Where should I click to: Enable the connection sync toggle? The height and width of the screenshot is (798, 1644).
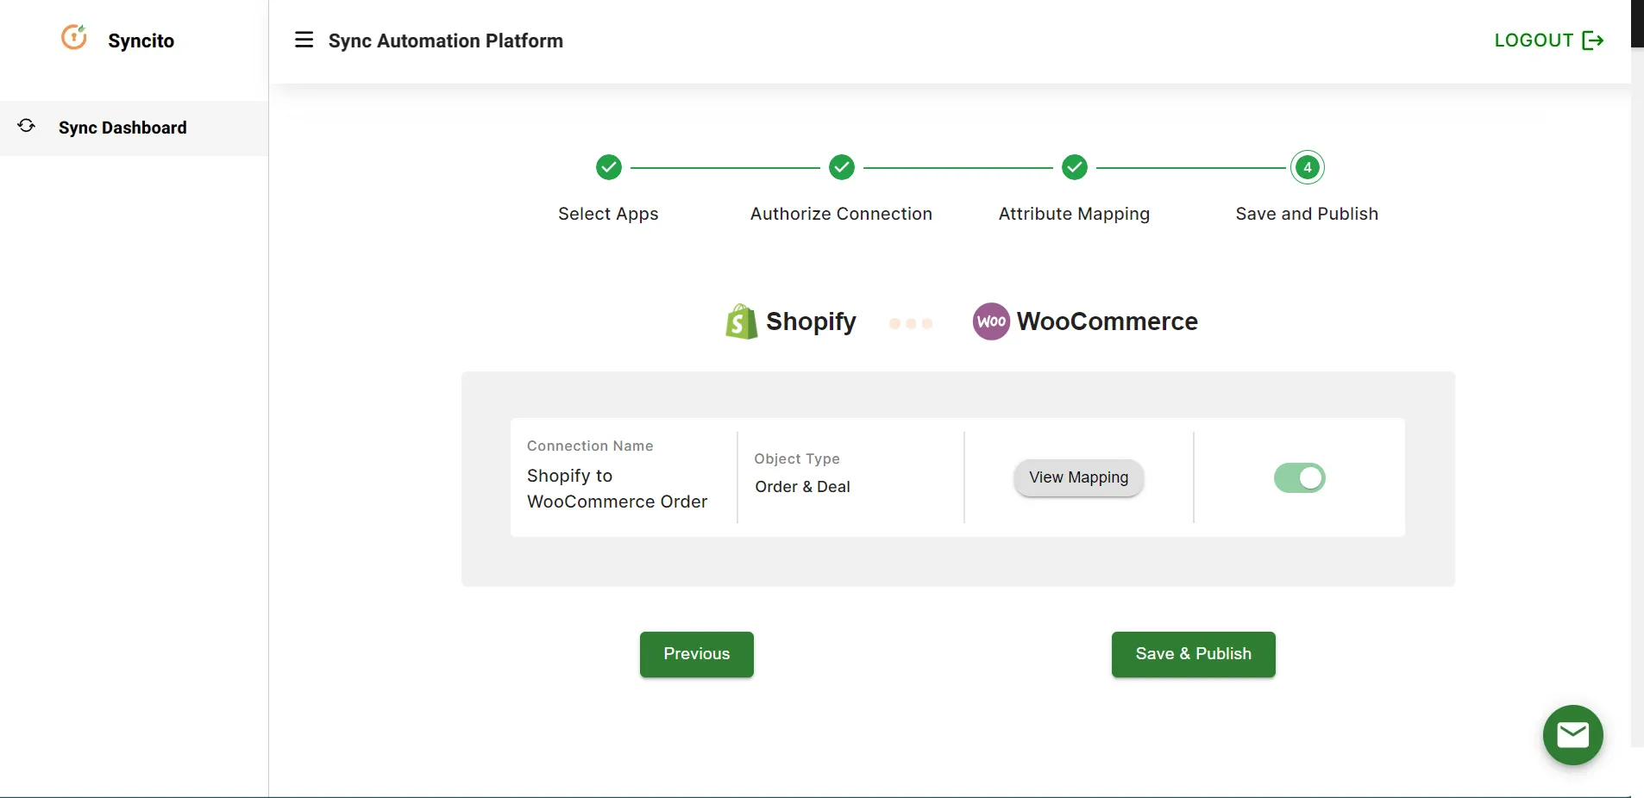(1299, 477)
